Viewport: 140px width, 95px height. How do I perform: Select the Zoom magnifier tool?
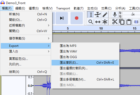(x=91, y=22)
